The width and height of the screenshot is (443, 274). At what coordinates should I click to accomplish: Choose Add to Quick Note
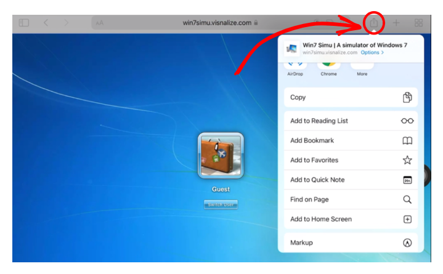click(x=351, y=180)
